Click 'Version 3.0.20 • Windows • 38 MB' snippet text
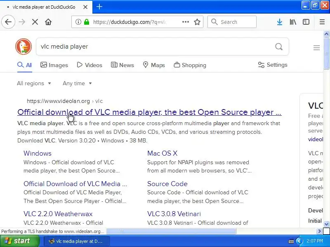The height and width of the screenshot is (247, 330). 102,140
